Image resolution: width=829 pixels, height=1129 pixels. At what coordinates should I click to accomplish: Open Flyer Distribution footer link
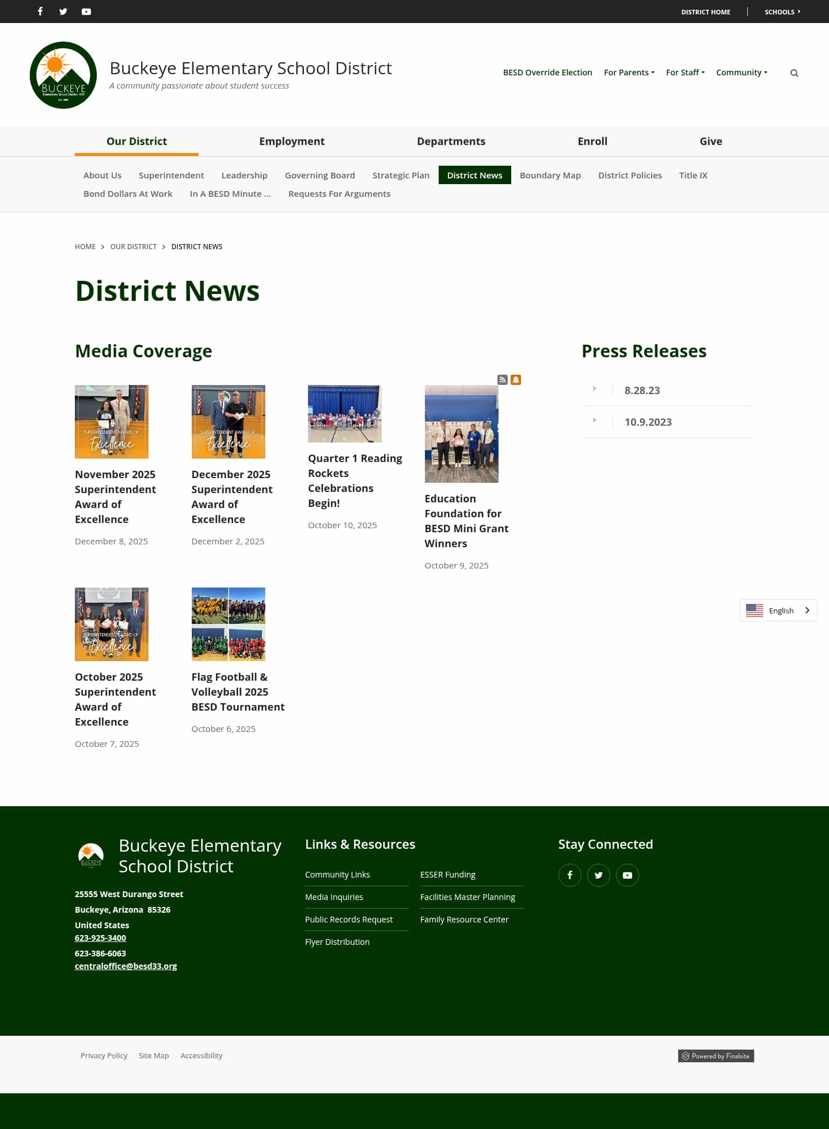click(x=337, y=942)
